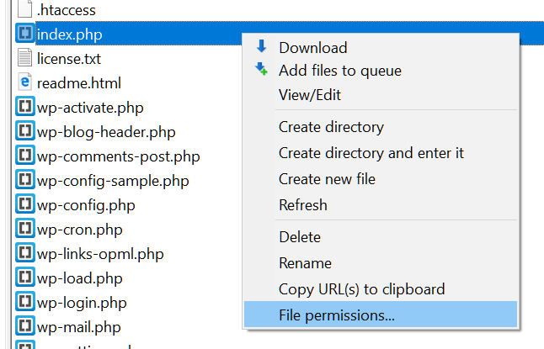
Task: Open View/Edit from the context menu
Action: [310, 95]
